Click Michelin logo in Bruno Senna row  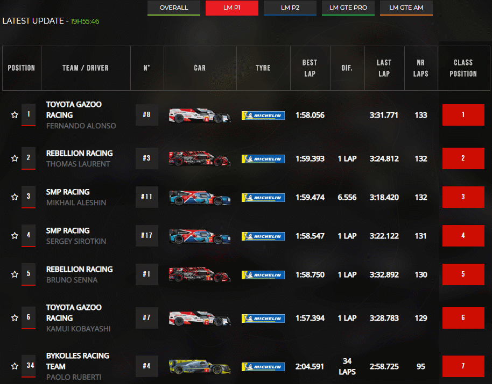click(x=263, y=275)
